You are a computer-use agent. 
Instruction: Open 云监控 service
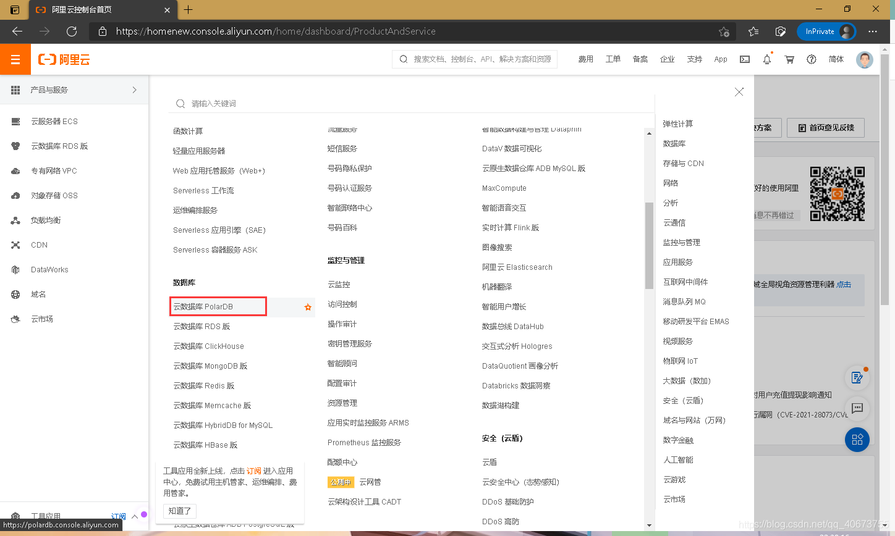[x=339, y=285]
